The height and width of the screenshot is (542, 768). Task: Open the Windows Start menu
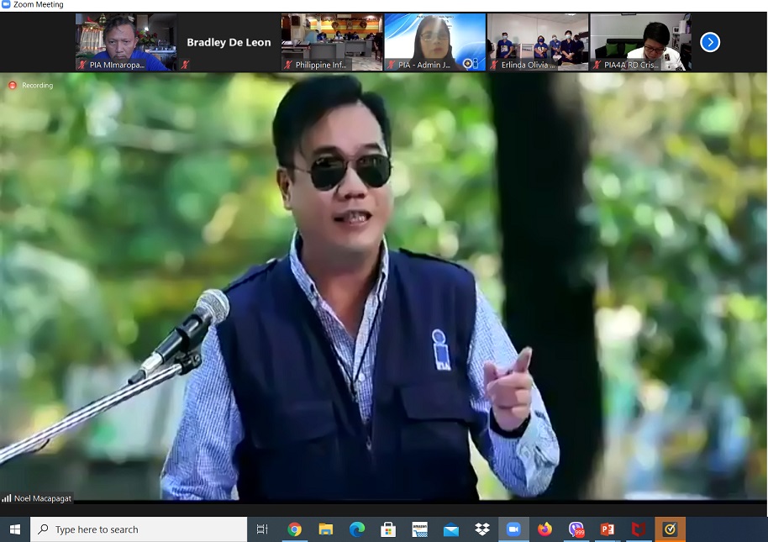tap(15, 529)
